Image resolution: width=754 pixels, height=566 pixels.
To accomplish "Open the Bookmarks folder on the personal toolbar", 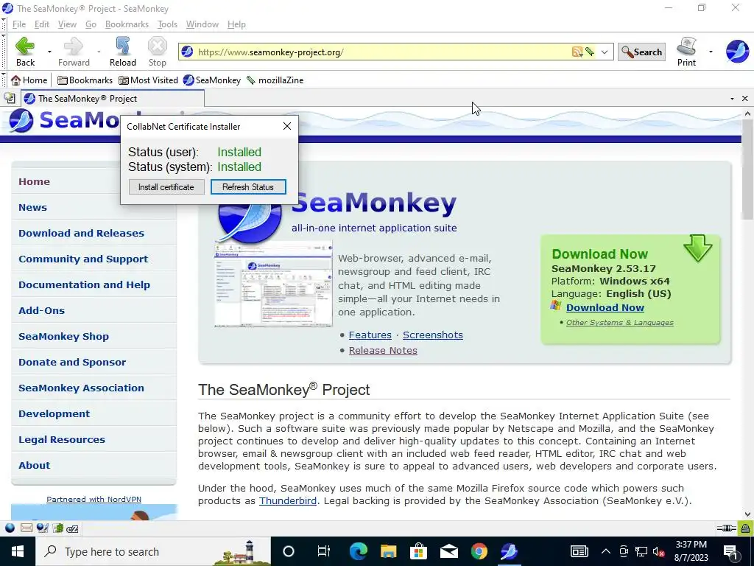I will click(85, 80).
